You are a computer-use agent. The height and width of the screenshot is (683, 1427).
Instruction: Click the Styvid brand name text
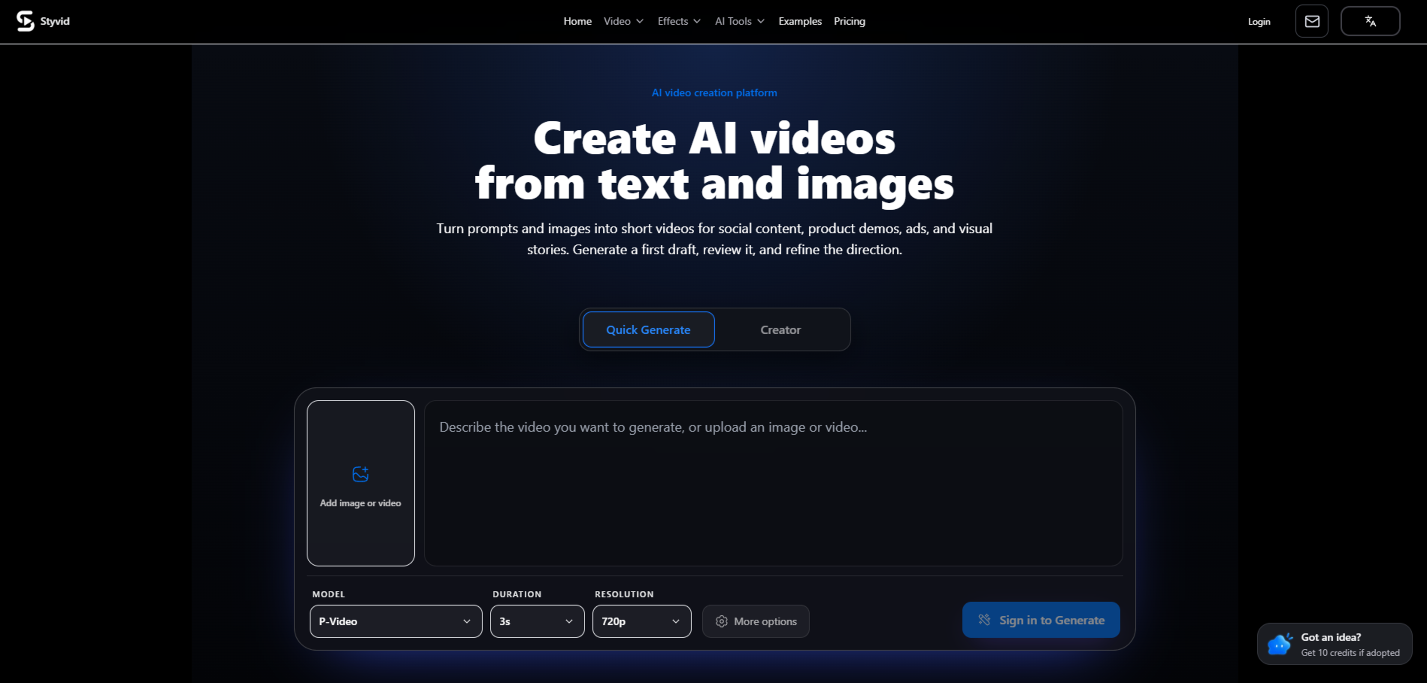point(55,21)
